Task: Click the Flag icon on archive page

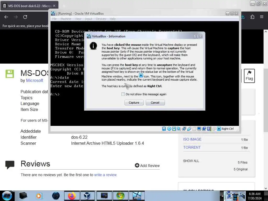Action: pyautogui.click(x=249, y=76)
